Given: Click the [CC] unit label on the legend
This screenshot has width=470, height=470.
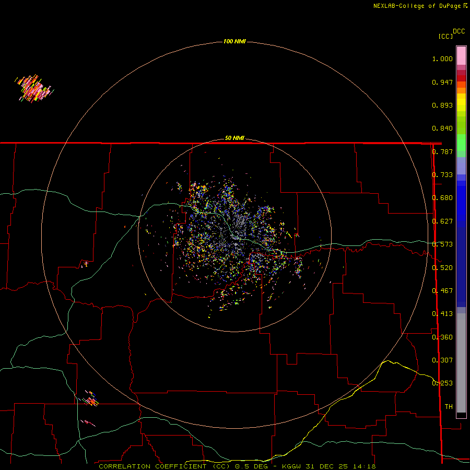Looking at the screenshot, I should [445, 36].
